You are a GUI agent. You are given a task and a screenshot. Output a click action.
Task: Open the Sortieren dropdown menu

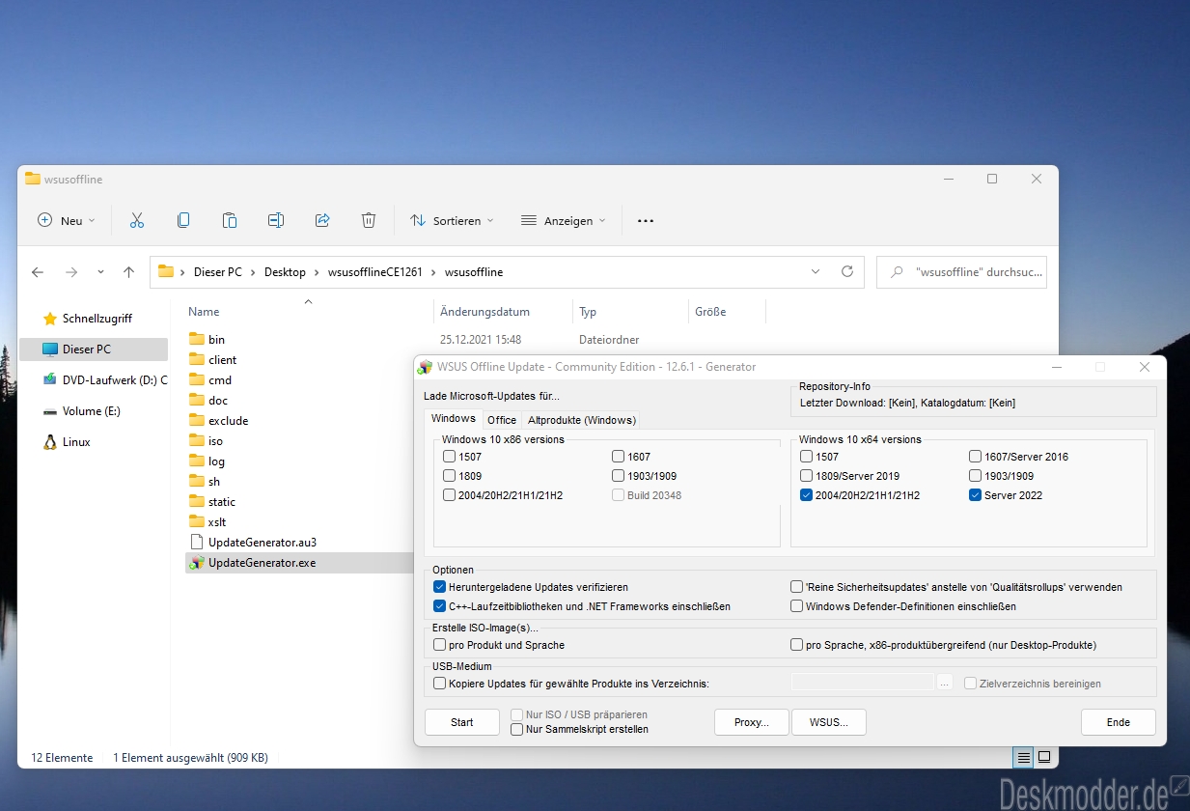point(452,221)
